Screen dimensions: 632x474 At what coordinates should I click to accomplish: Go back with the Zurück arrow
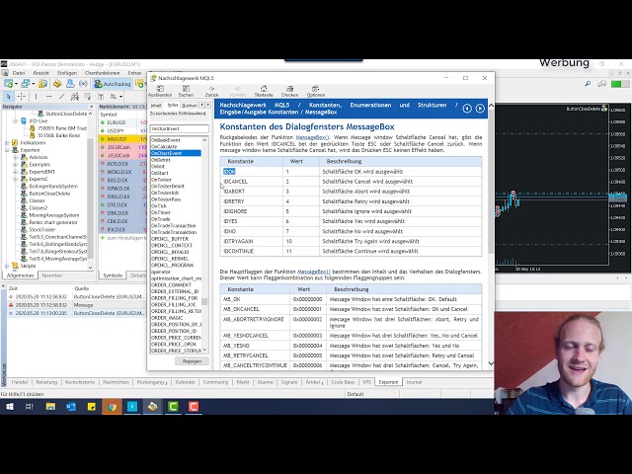[x=211, y=90]
